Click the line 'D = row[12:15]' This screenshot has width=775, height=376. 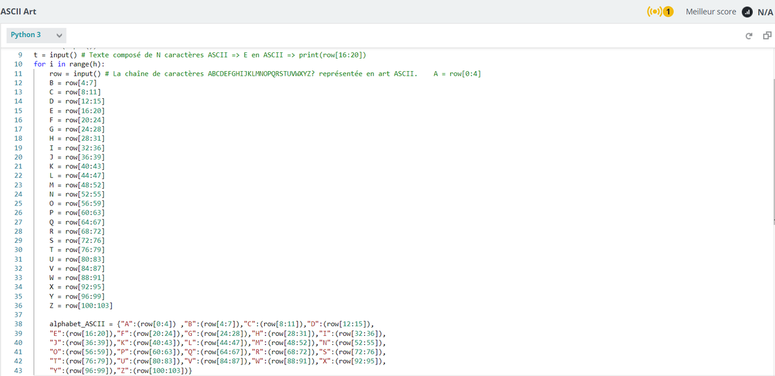coord(77,101)
